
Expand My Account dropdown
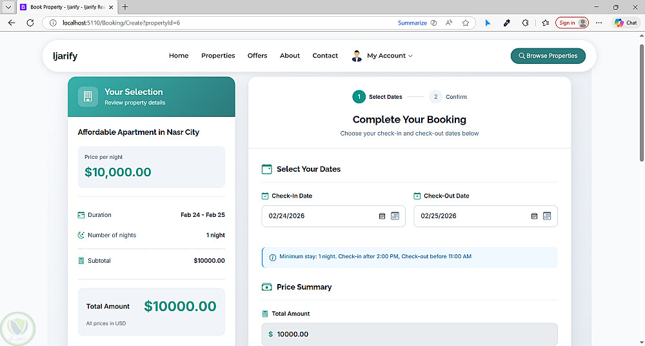390,56
